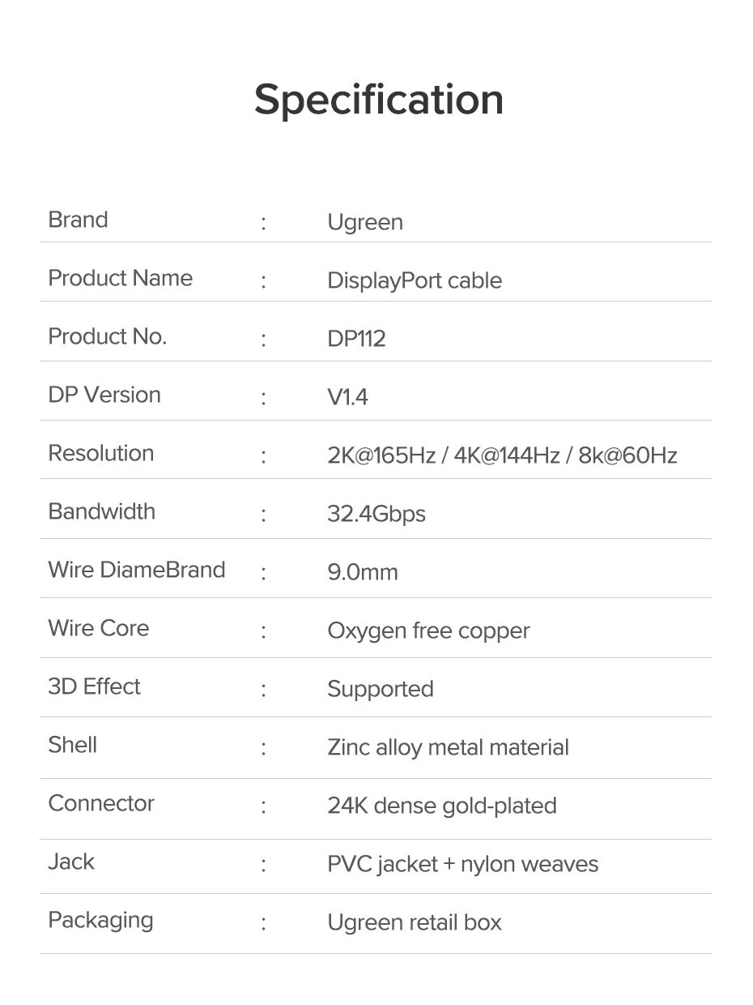The image size is (753, 1005).
Task: Click the Ugreen retail box text
Action: [414, 922]
